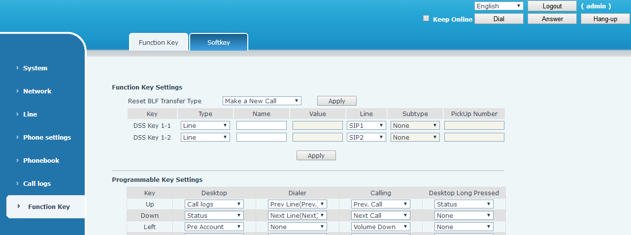The image size is (631, 235).
Task: Open the English language dropdown
Action: click(498, 6)
